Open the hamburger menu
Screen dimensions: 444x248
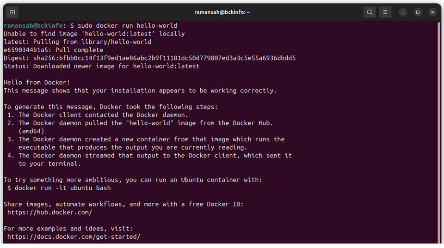[385, 12]
